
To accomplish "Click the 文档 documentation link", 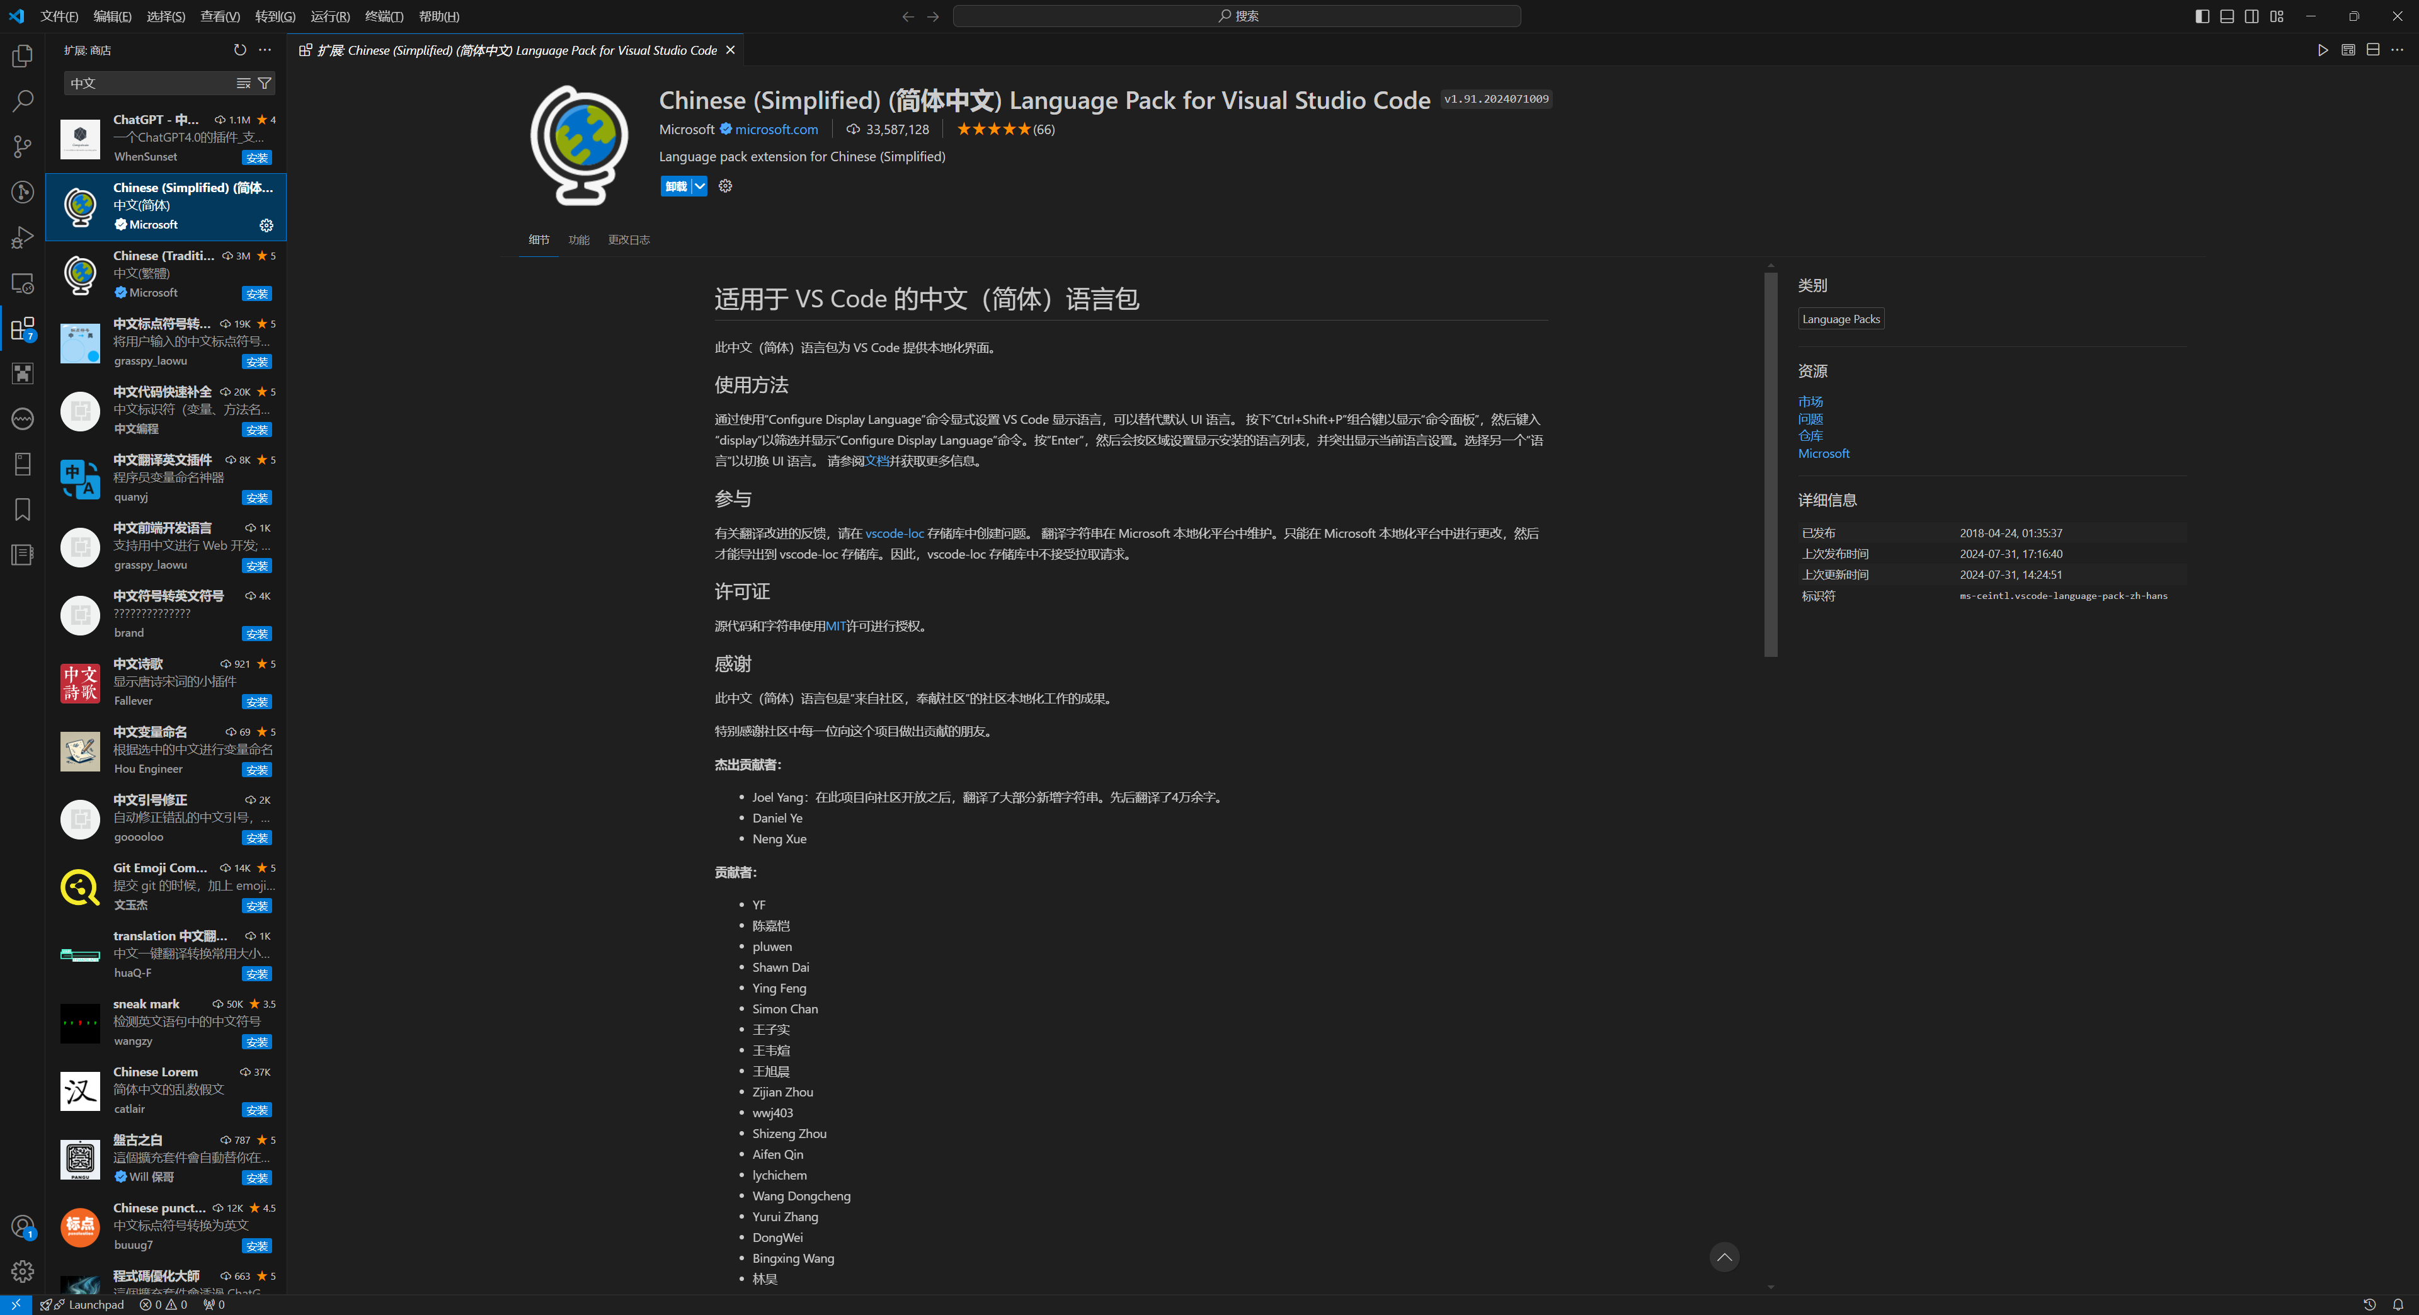I will 876,461.
